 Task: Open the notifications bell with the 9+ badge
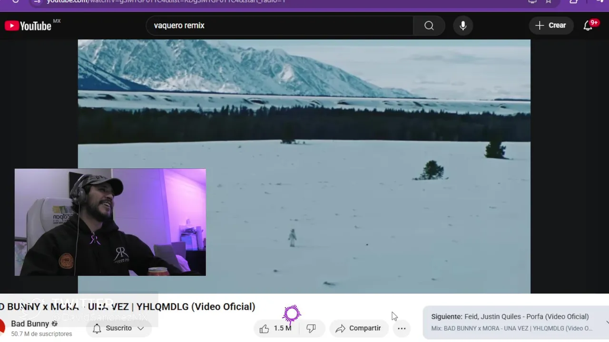coord(588,26)
